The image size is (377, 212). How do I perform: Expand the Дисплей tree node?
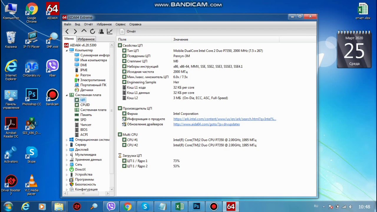pyautogui.click(x=67, y=150)
